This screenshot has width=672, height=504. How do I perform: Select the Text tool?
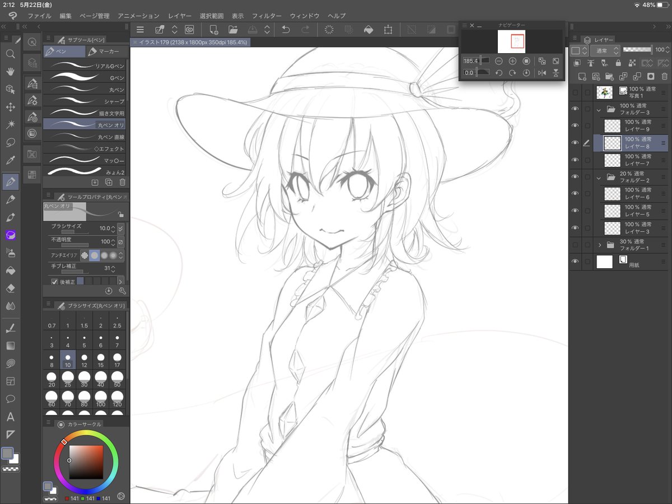click(10, 417)
